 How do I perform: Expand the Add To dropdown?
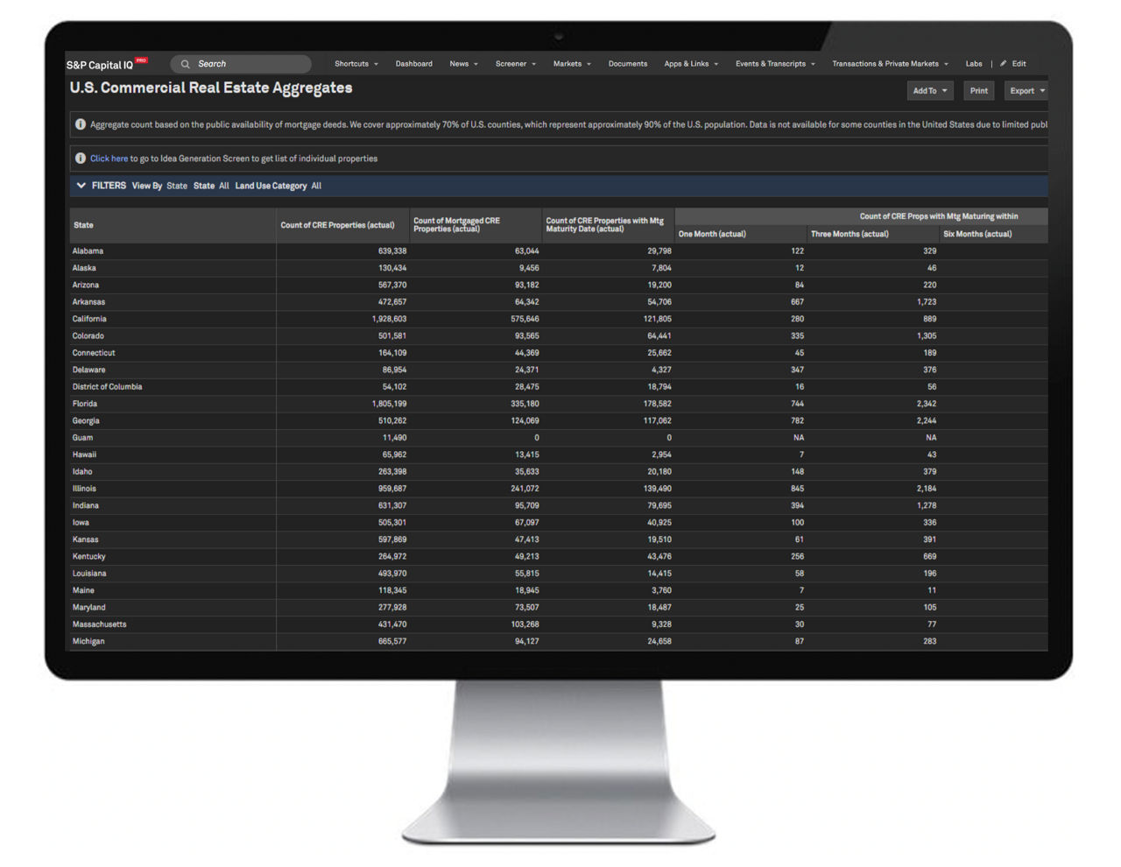(x=929, y=91)
